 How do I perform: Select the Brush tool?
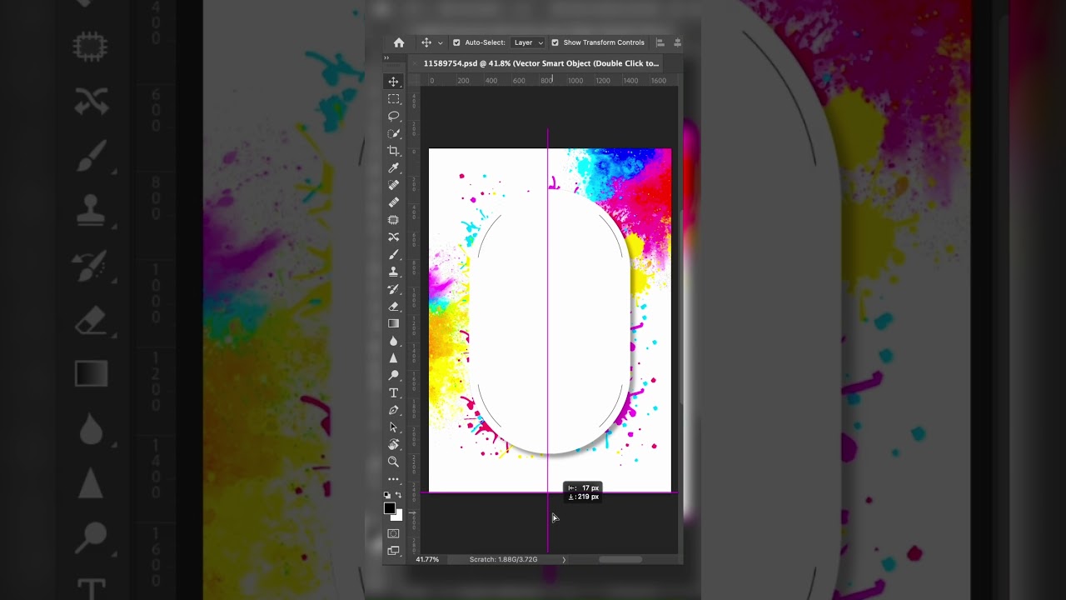coord(393,254)
